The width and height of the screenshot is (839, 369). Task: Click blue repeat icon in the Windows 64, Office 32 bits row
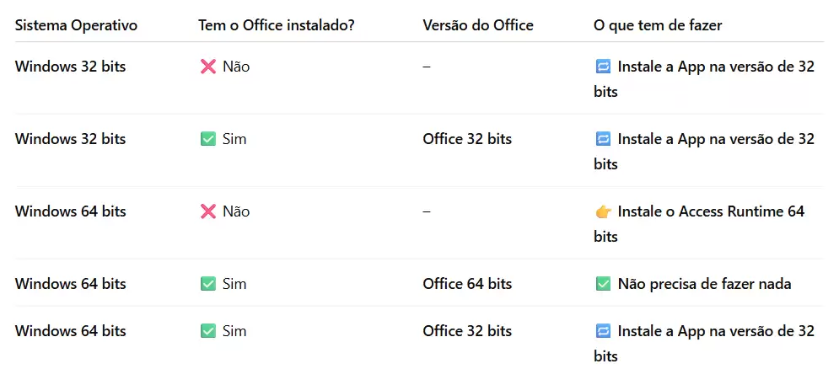tap(603, 331)
